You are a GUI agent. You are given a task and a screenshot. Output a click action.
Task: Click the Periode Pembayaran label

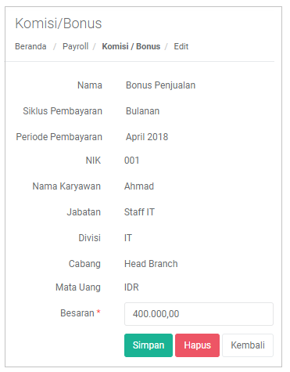59,137
